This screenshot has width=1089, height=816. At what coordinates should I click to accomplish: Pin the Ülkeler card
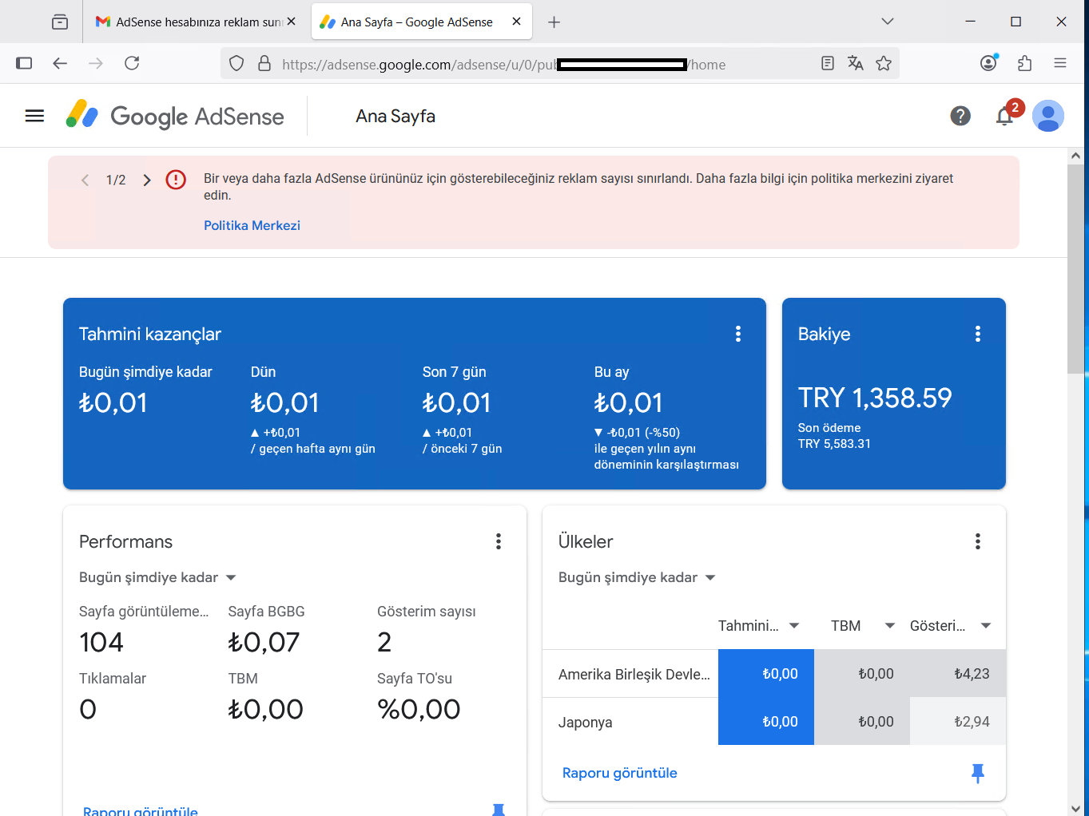(978, 773)
